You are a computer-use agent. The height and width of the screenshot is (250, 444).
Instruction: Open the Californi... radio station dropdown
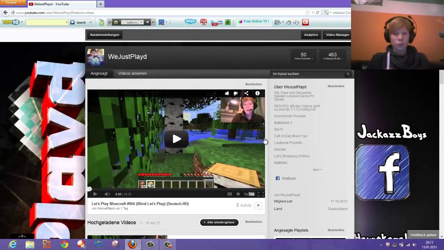(132, 22)
